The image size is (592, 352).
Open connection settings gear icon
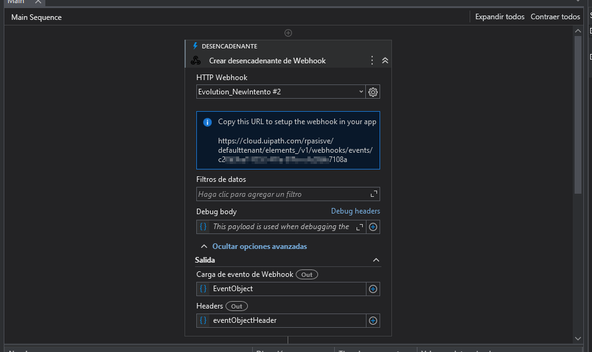(373, 92)
